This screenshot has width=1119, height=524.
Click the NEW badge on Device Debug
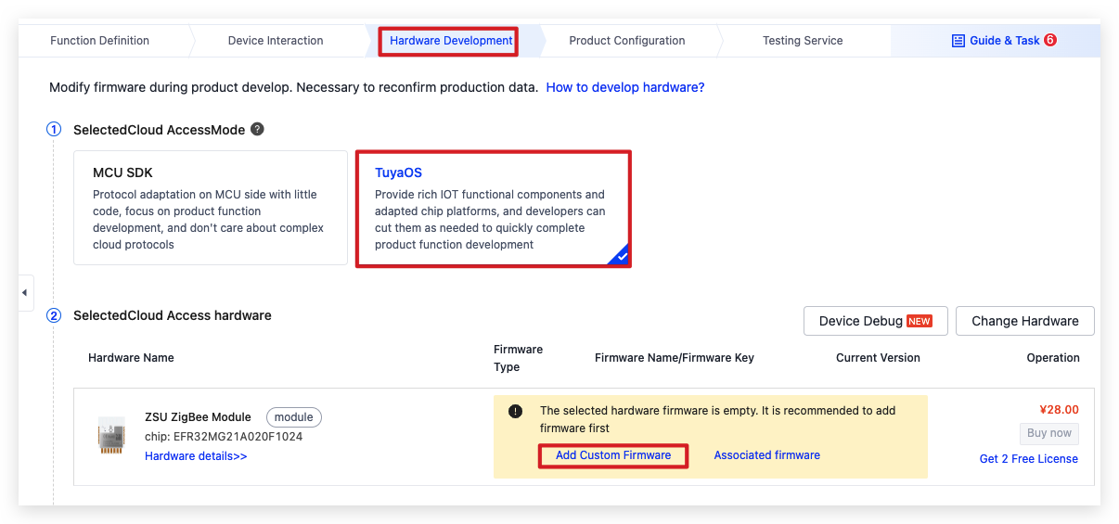920,321
